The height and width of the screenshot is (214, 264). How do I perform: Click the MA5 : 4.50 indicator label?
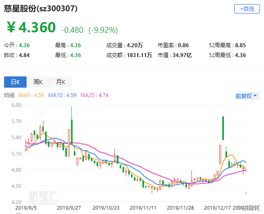32,95
